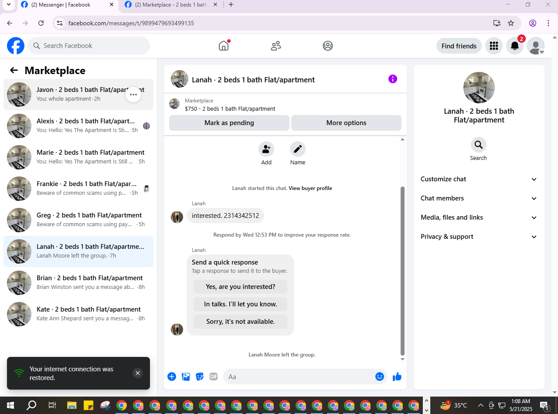Open options menu for Javon chat
Image resolution: width=558 pixels, height=414 pixels.
click(133, 94)
